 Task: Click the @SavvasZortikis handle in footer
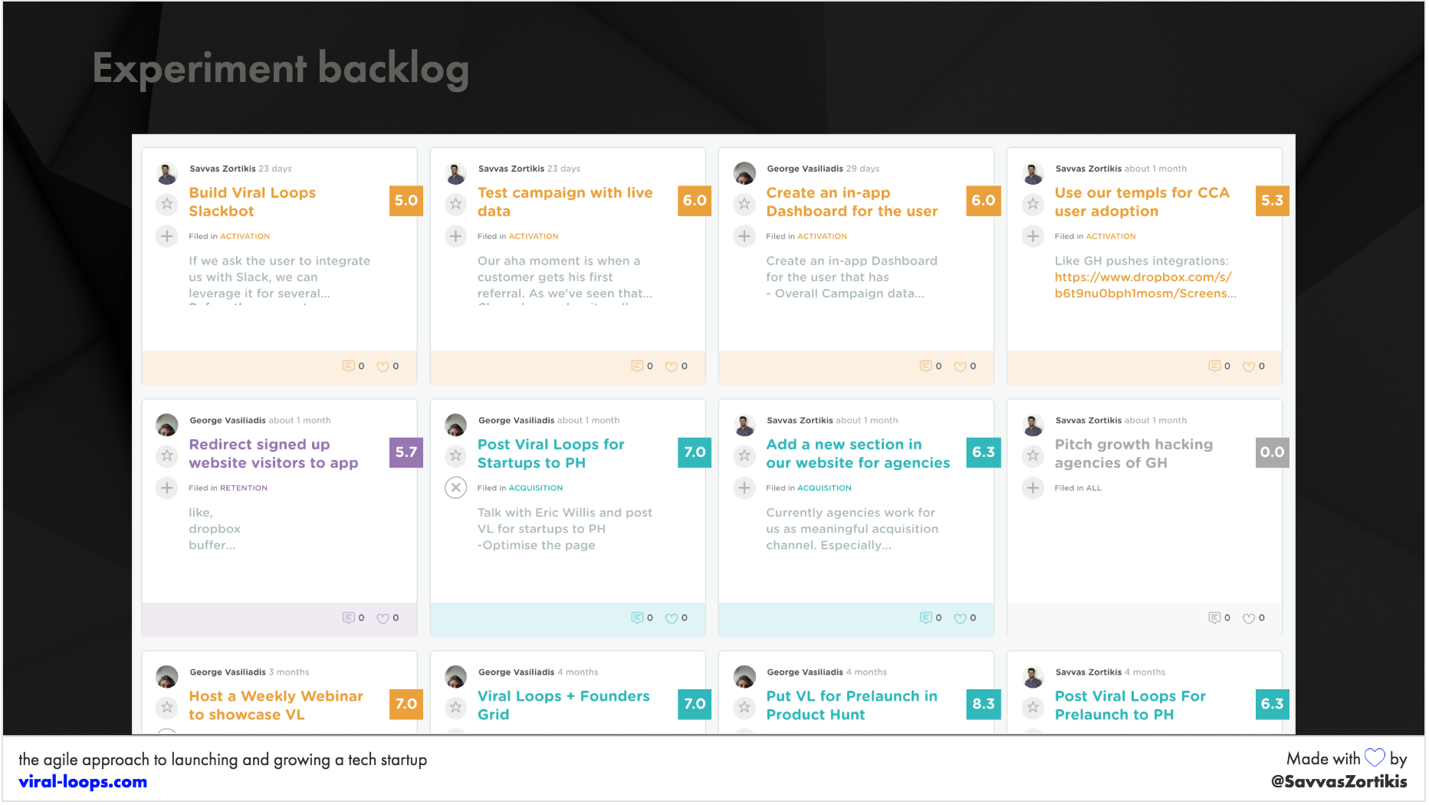point(1339,782)
